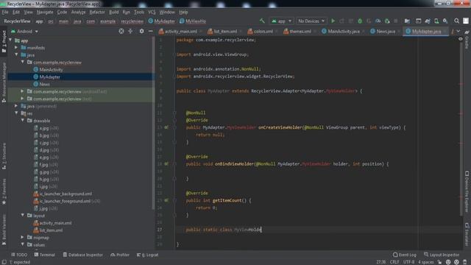Click 4 spaces indent setting
The height and width of the screenshot is (265, 471).
coord(426,262)
